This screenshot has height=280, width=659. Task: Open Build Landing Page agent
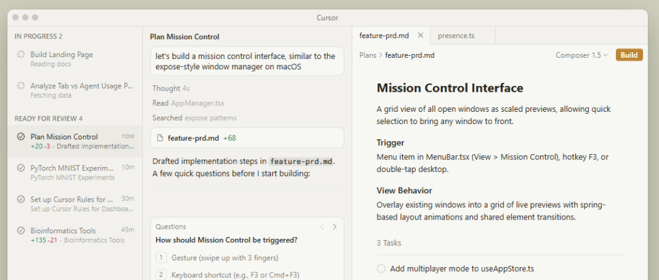[75, 58]
